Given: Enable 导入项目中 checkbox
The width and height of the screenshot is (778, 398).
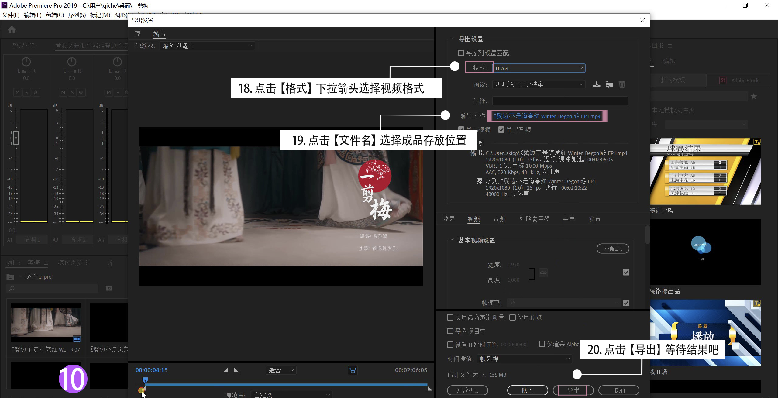Looking at the screenshot, I should [450, 331].
